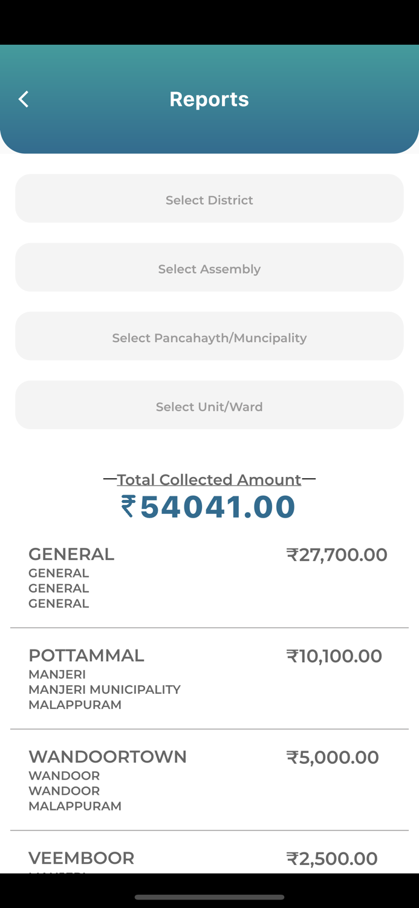Open the Select Unit/Ward dropdown
The width and height of the screenshot is (419, 908).
pos(209,406)
